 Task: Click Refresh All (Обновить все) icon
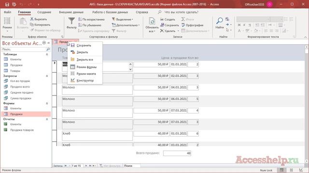[152, 21]
